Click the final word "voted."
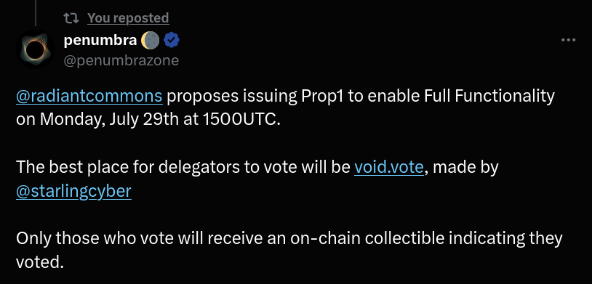This screenshot has width=592, height=284. tap(40, 262)
